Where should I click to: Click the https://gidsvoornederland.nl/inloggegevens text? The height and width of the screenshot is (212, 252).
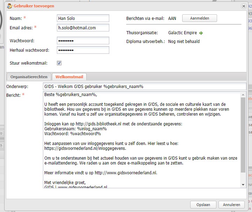[85, 148]
